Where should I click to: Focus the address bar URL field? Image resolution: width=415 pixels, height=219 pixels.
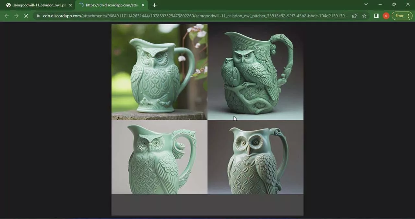(x=195, y=16)
